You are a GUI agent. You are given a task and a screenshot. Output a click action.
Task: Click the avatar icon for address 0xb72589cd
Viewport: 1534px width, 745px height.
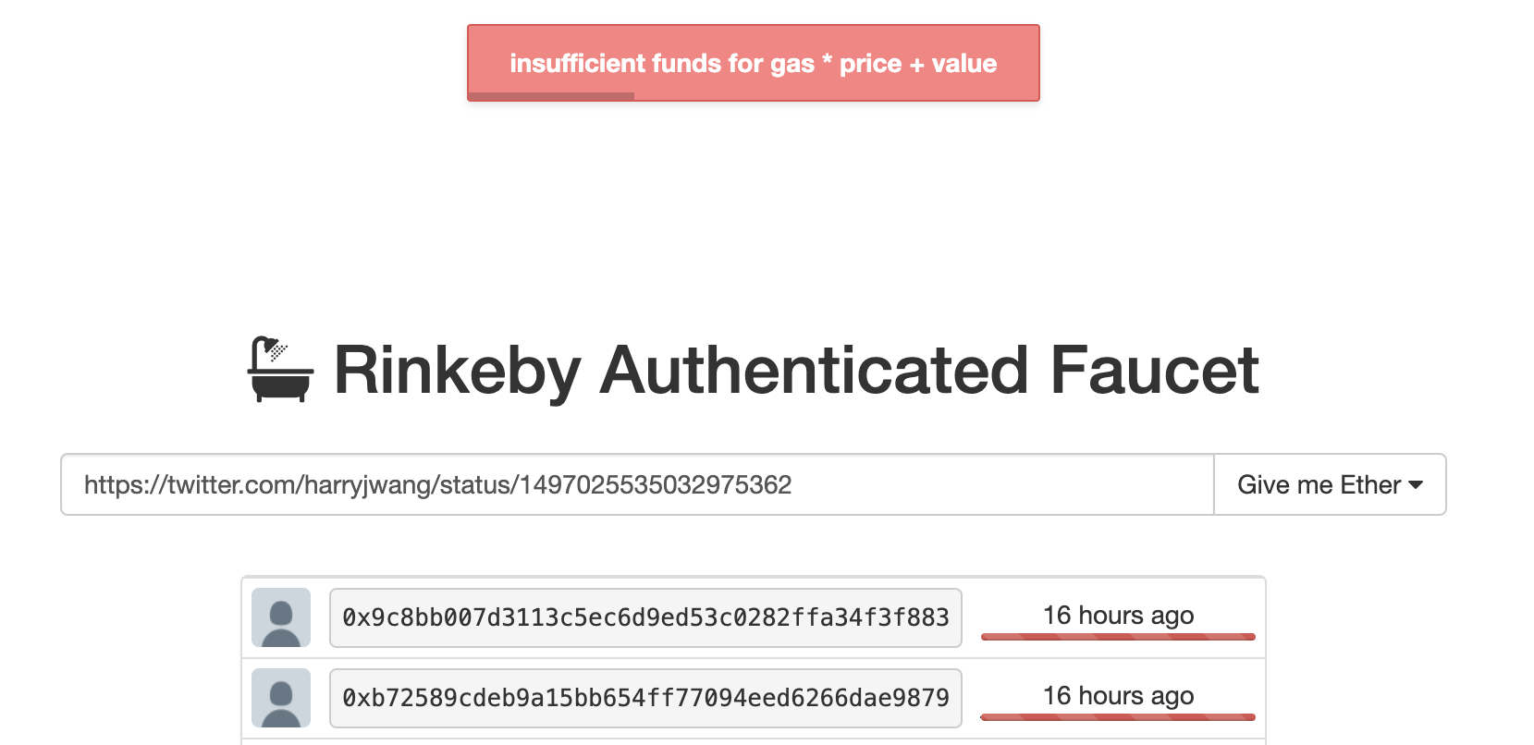(x=281, y=698)
